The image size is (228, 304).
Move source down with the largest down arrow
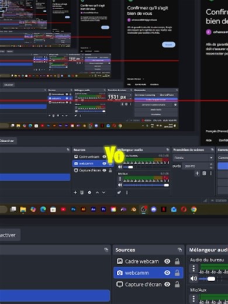[x=103, y=192]
